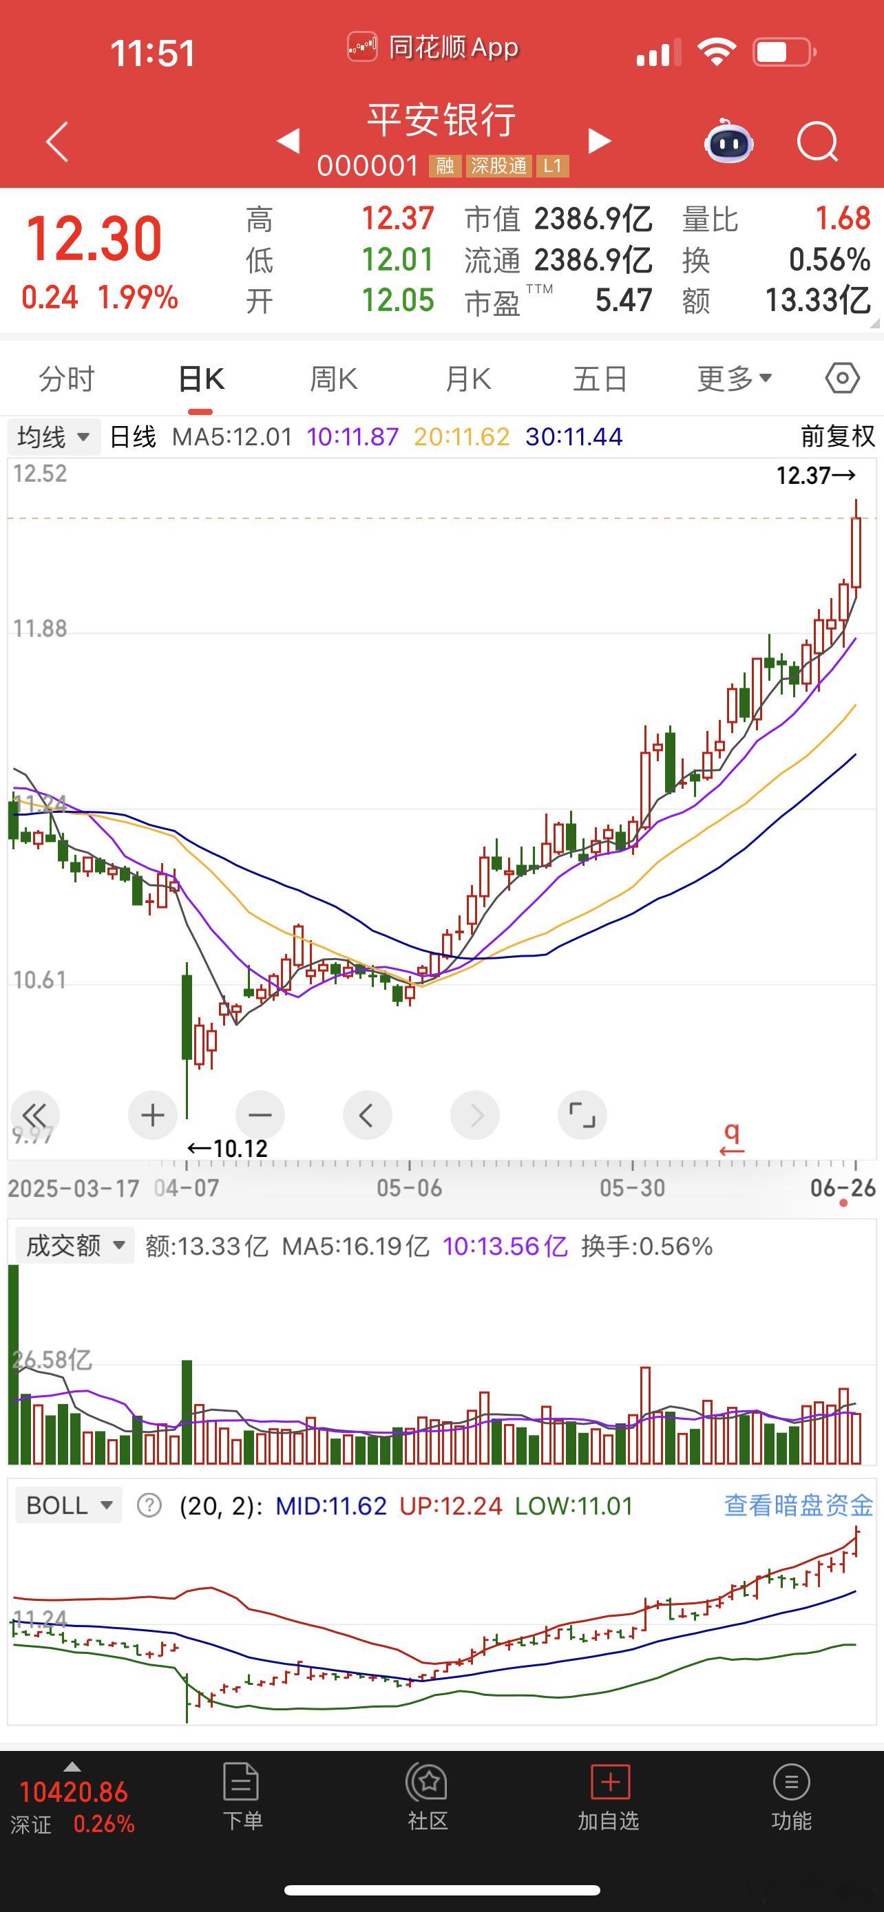Tap the BOLL MID:11.62 label
The width and height of the screenshot is (884, 1912).
331,1505
